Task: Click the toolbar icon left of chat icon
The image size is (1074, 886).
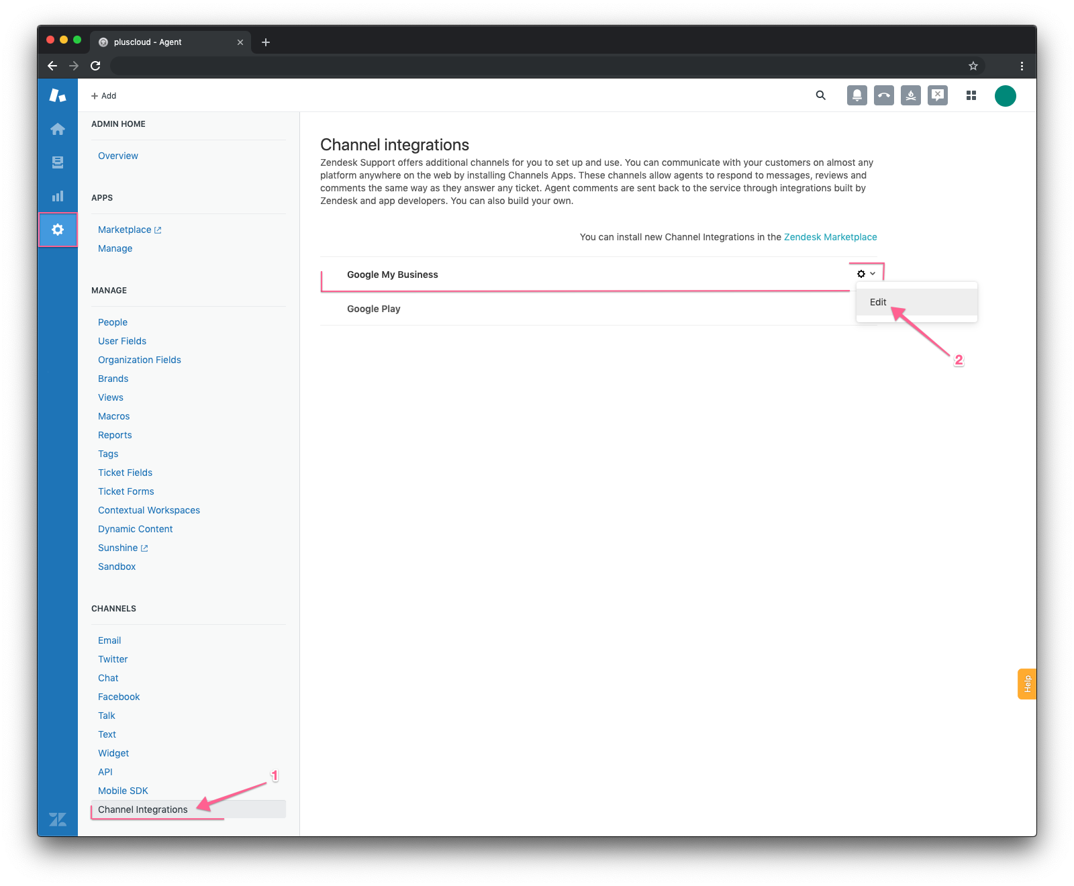Action: click(911, 95)
